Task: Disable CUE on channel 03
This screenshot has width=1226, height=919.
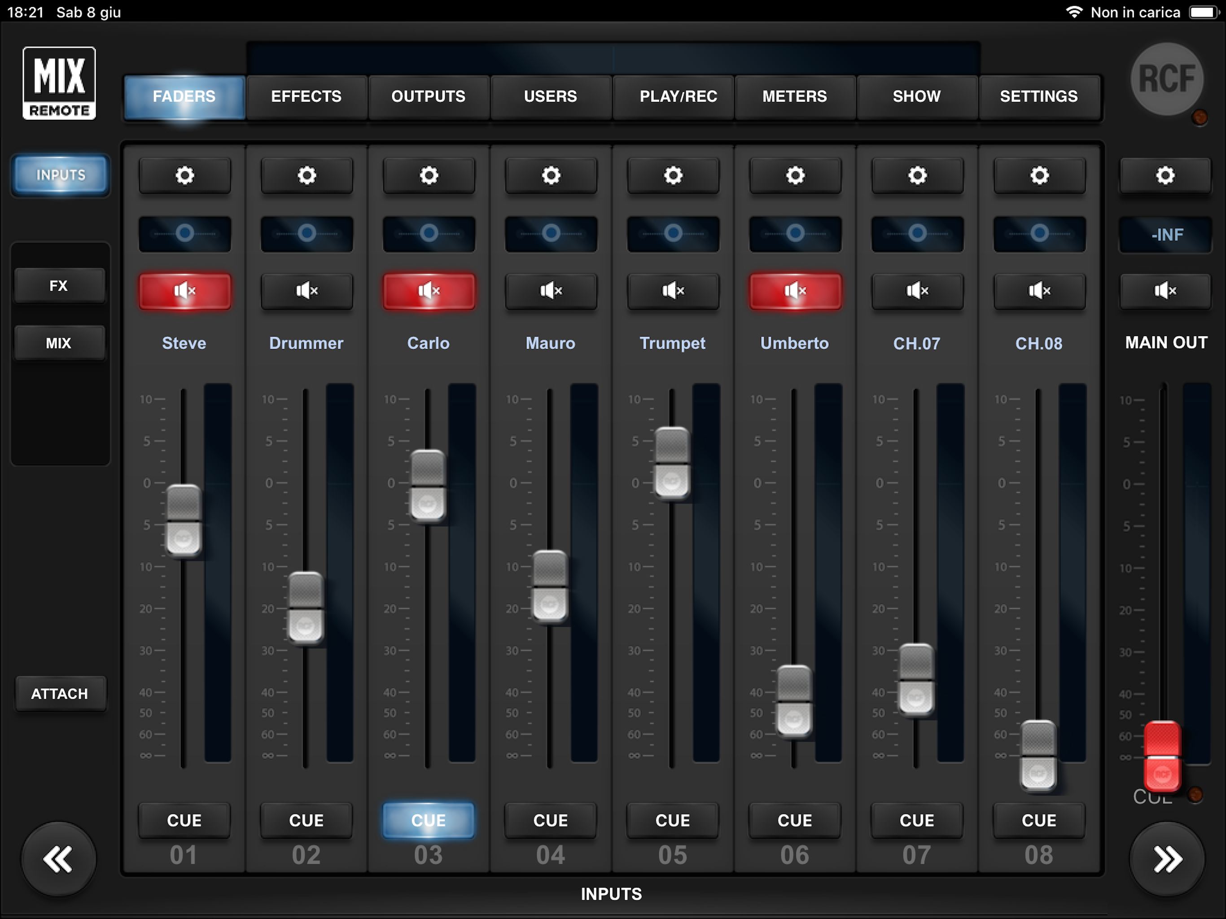Action: click(x=429, y=820)
